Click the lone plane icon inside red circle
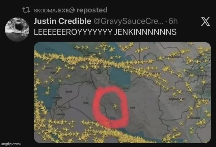The height and width of the screenshot is (147, 216). [115, 106]
